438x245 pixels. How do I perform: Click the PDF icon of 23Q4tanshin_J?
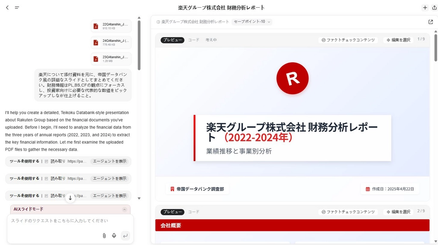tap(96, 59)
